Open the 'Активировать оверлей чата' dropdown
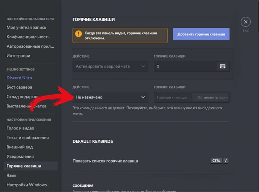259x192 pixels. [110, 66]
